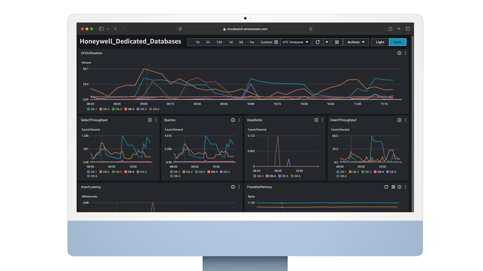Click the DB-3 entry in Deadlocks legend
This screenshot has width=483, height=271.
coord(258,176)
